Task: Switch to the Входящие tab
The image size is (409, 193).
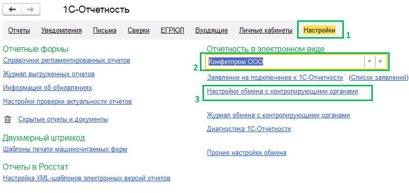Action: [x=212, y=30]
